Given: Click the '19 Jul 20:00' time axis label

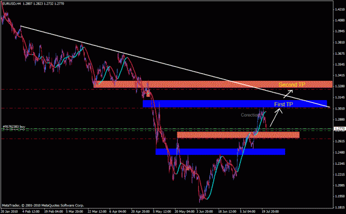Looking at the screenshot, I should click(x=271, y=211).
